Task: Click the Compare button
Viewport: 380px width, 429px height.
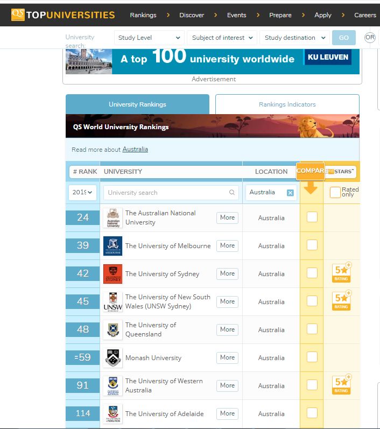Action: (311, 171)
